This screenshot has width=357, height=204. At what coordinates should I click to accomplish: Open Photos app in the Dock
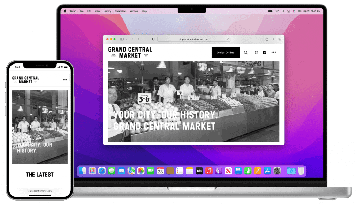click(x=141, y=171)
